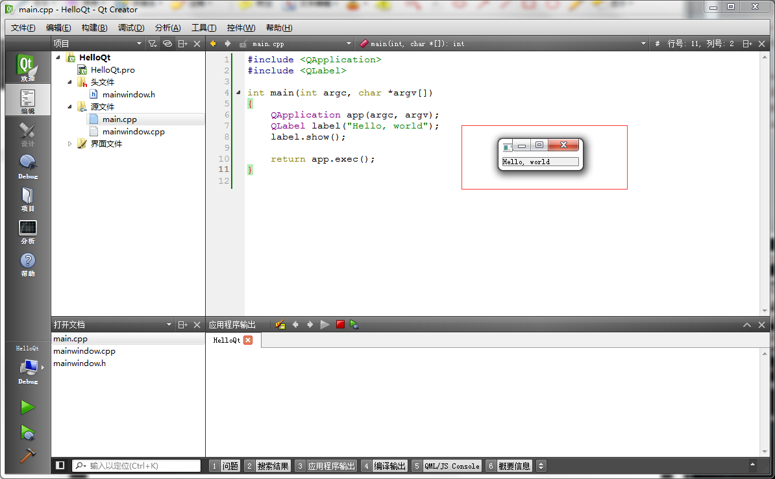Stop the application with the red square icon
The height and width of the screenshot is (479, 775).
(x=340, y=325)
